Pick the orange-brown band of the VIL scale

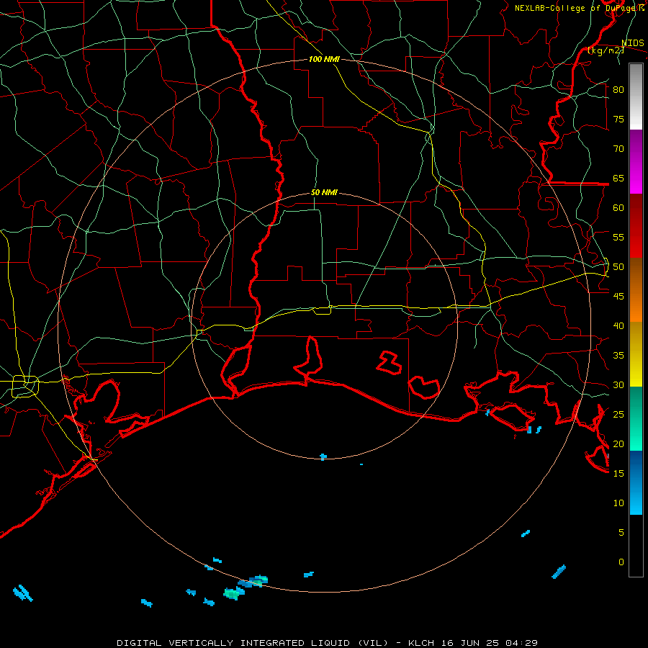(x=636, y=289)
